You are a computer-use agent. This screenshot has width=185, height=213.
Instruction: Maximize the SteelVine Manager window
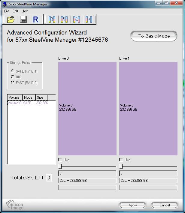click(166, 3)
